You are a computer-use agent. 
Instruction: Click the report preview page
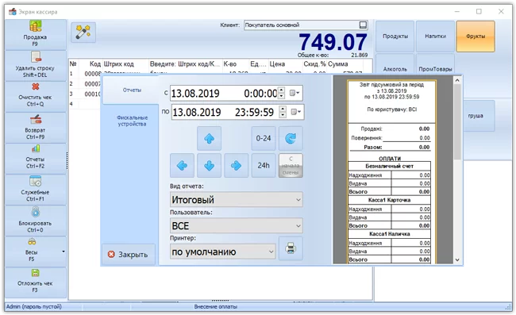[x=391, y=171]
